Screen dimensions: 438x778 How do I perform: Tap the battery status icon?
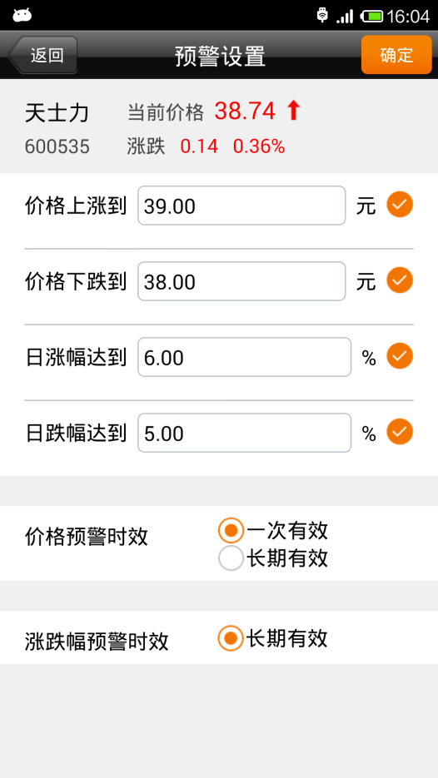pyautogui.click(x=371, y=17)
